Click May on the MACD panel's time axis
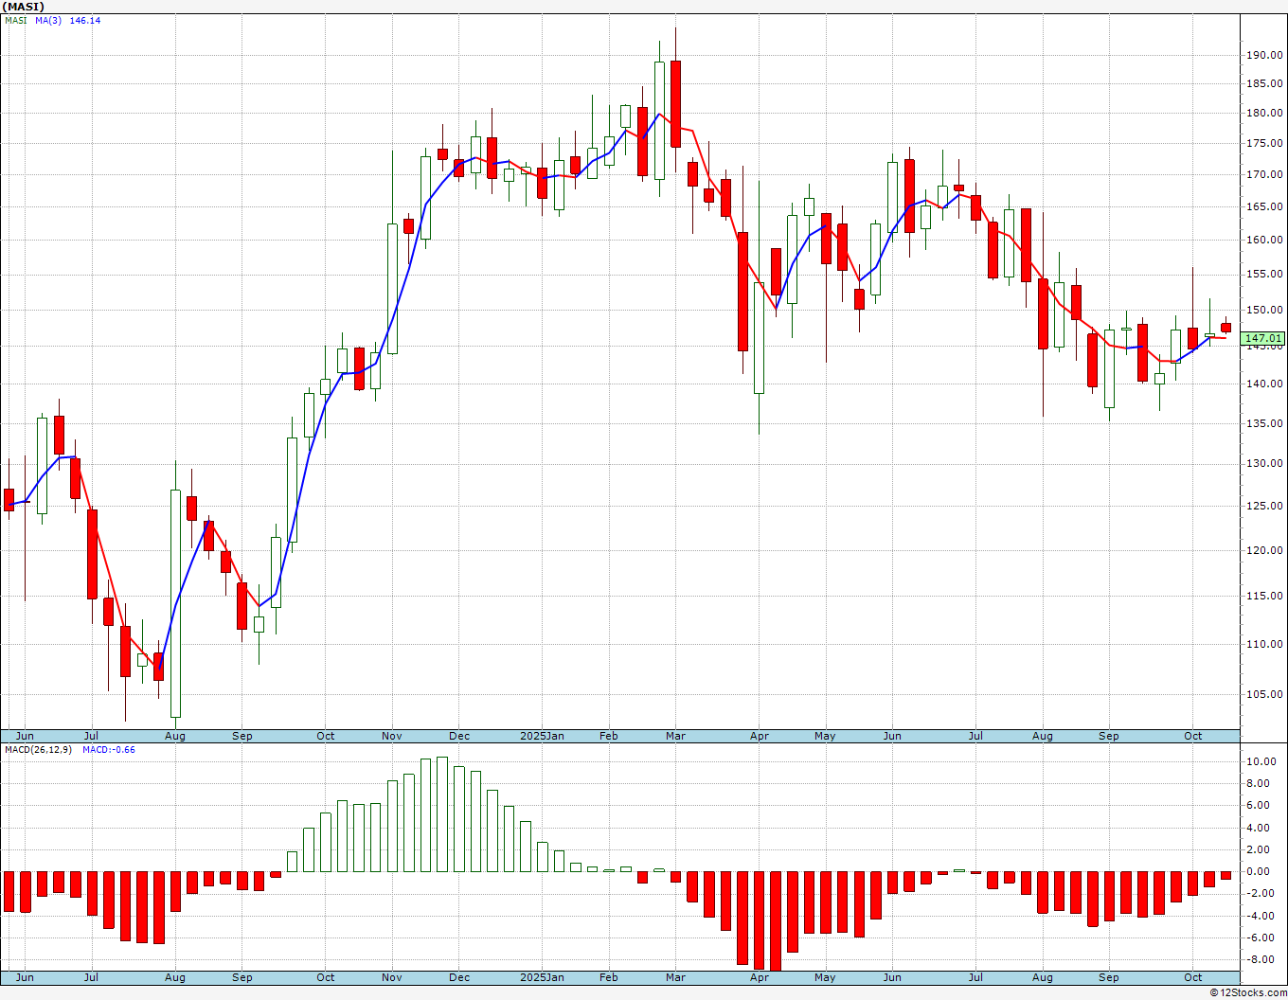The height and width of the screenshot is (1000, 1288). (825, 977)
